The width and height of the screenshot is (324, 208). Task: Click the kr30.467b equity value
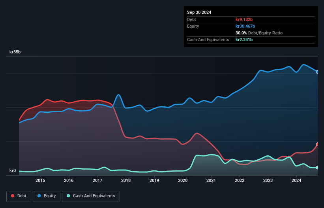click(x=245, y=26)
